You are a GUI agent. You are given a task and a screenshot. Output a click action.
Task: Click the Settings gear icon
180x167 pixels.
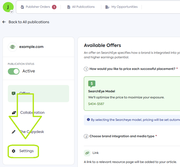pos(14,151)
